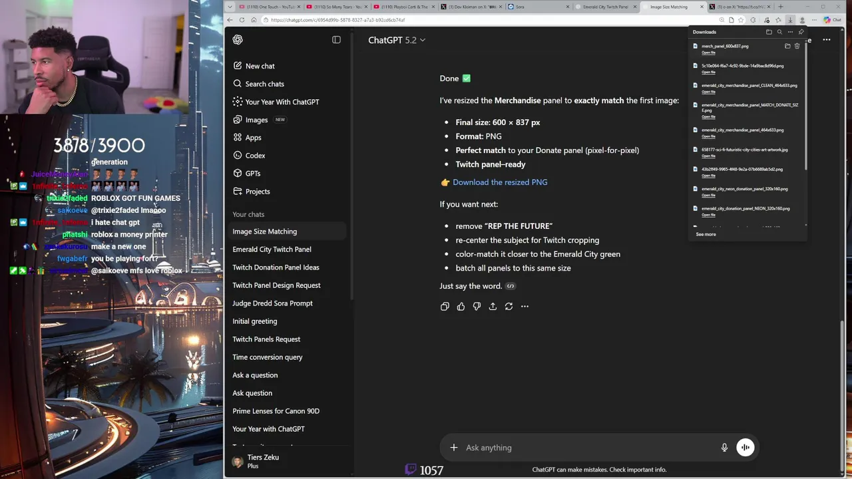Viewport: 852px width, 479px height.
Task: Show merch_panel_600x837.png in folder
Action: 787,46
